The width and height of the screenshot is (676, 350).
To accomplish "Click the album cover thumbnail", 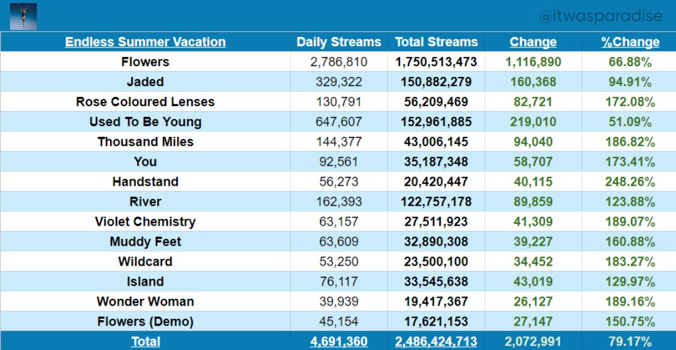I will tap(23, 16).
